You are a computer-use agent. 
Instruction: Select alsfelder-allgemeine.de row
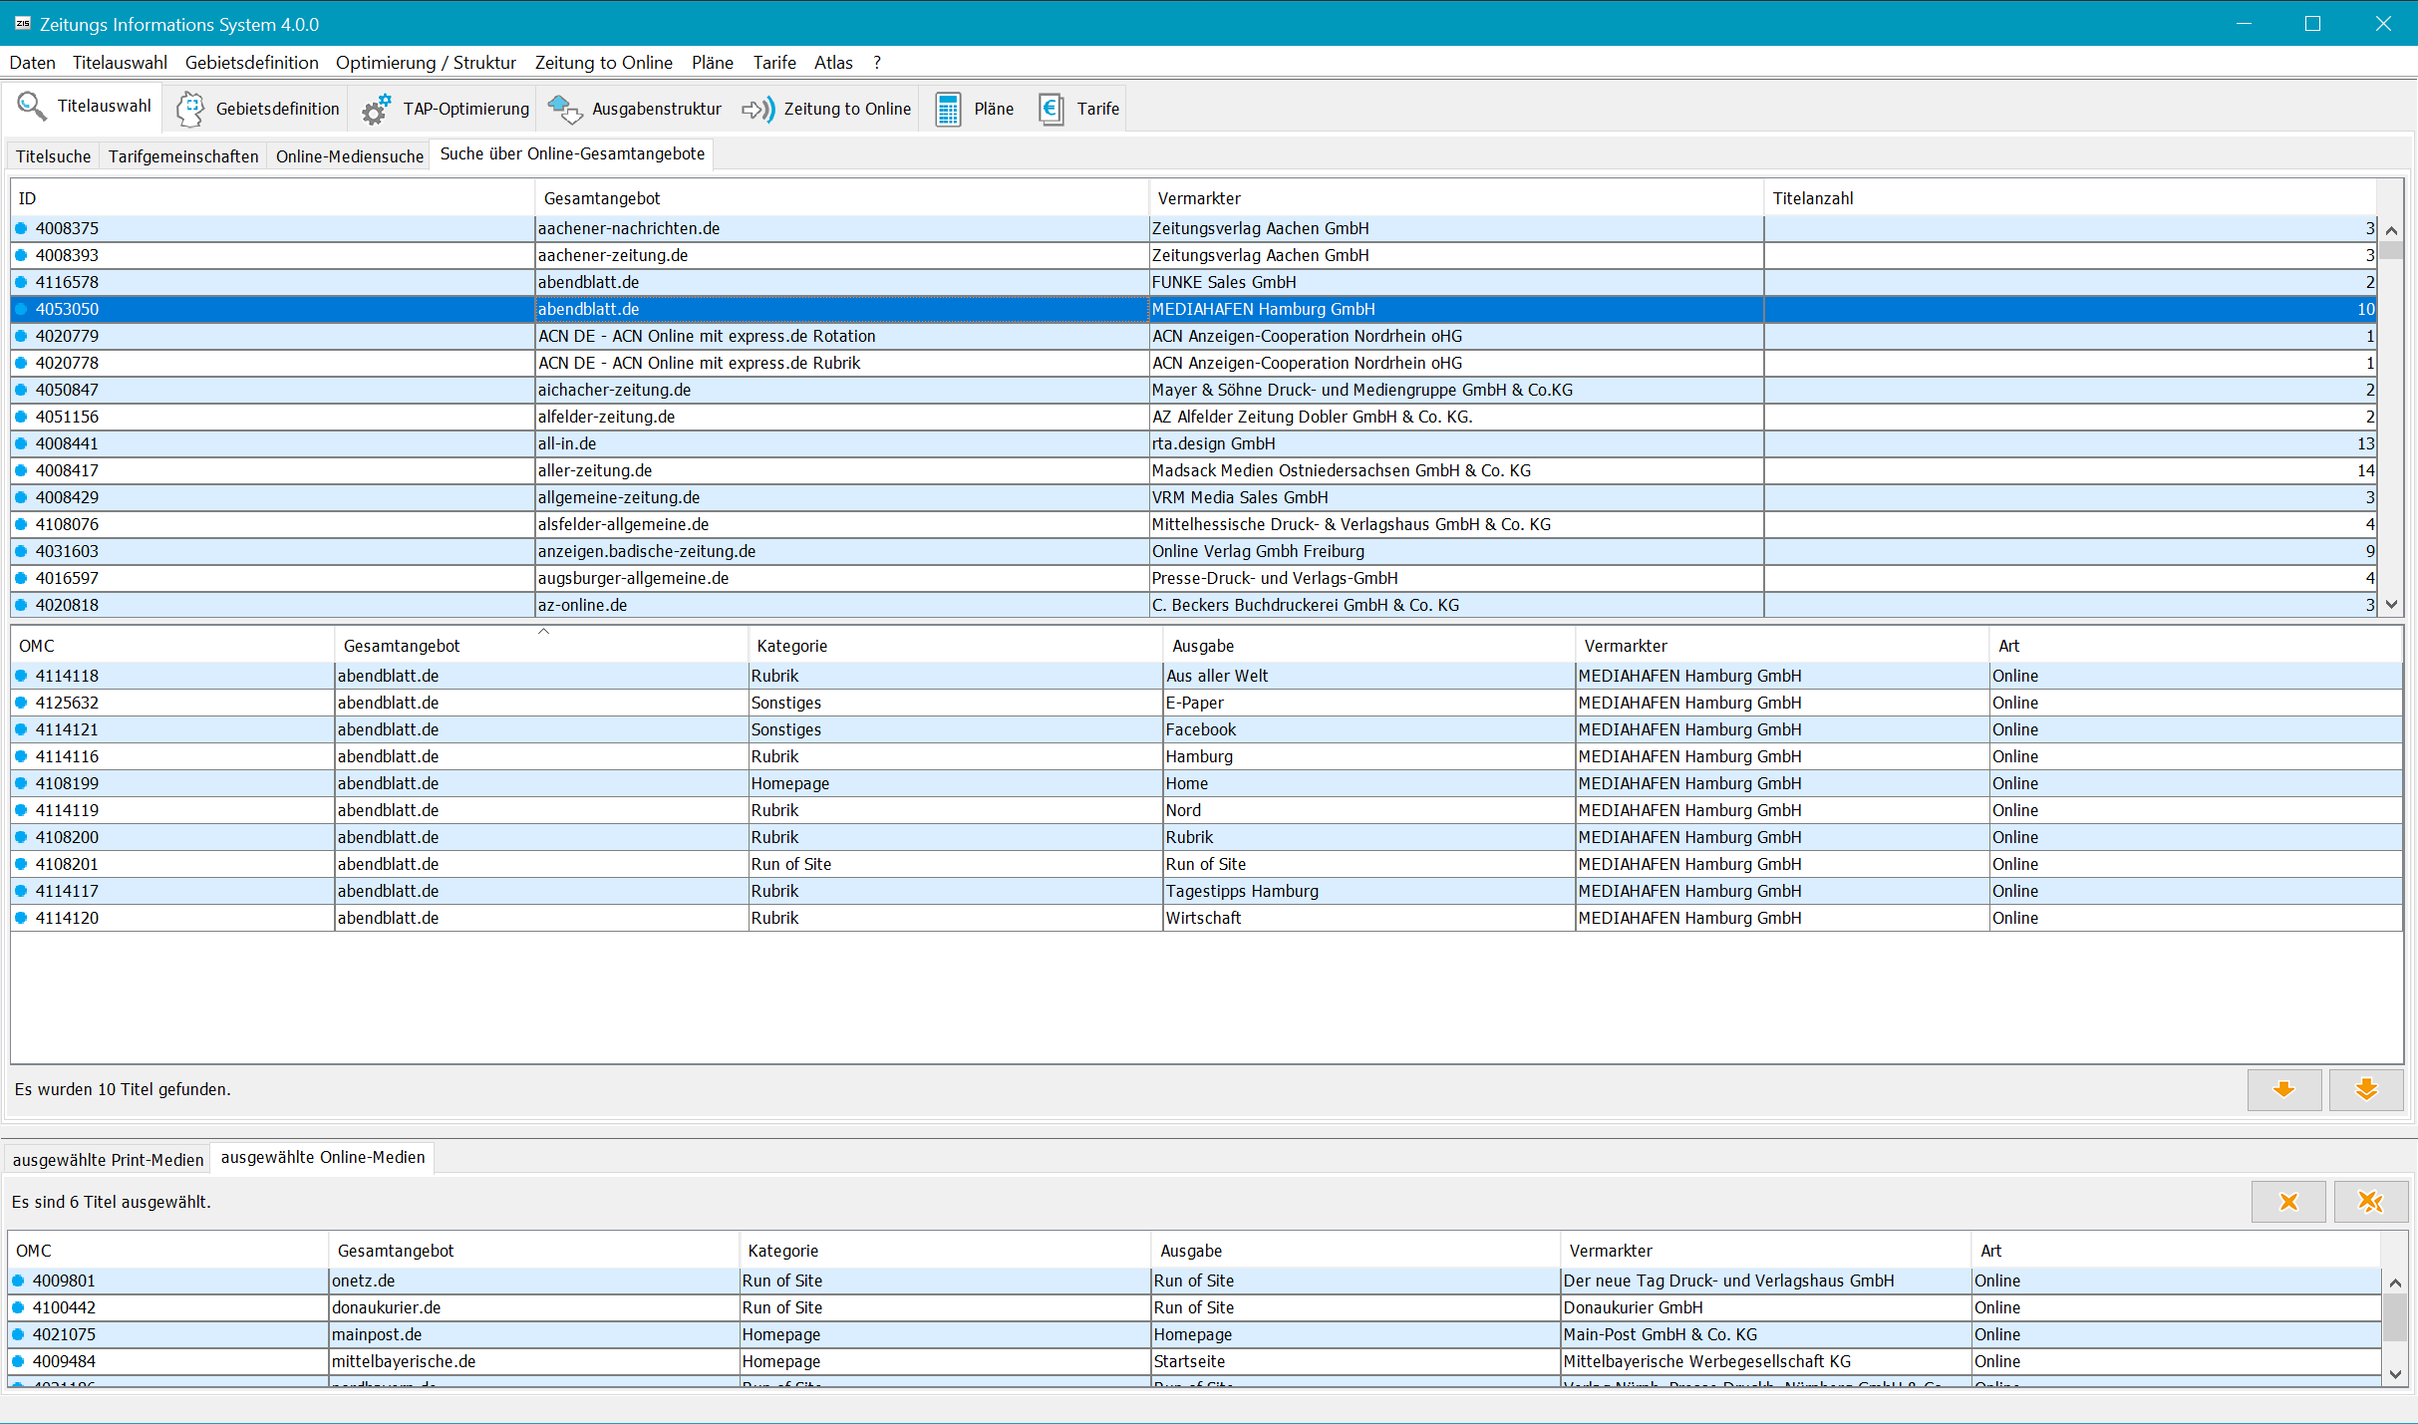pos(1193,524)
